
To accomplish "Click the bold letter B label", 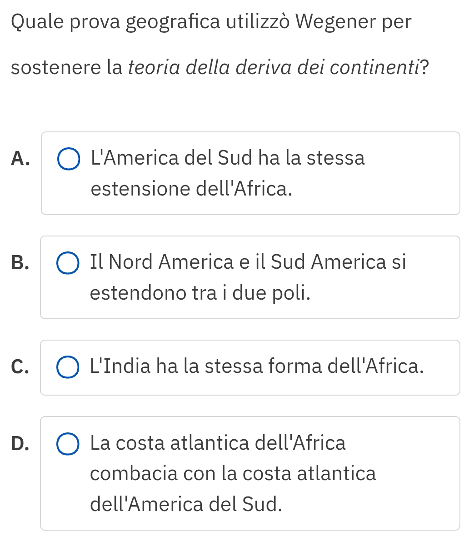I will tap(21, 263).
